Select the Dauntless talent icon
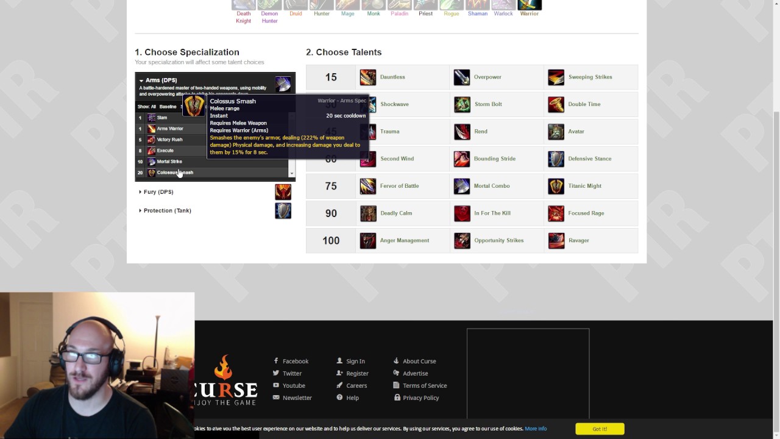 [368, 77]
